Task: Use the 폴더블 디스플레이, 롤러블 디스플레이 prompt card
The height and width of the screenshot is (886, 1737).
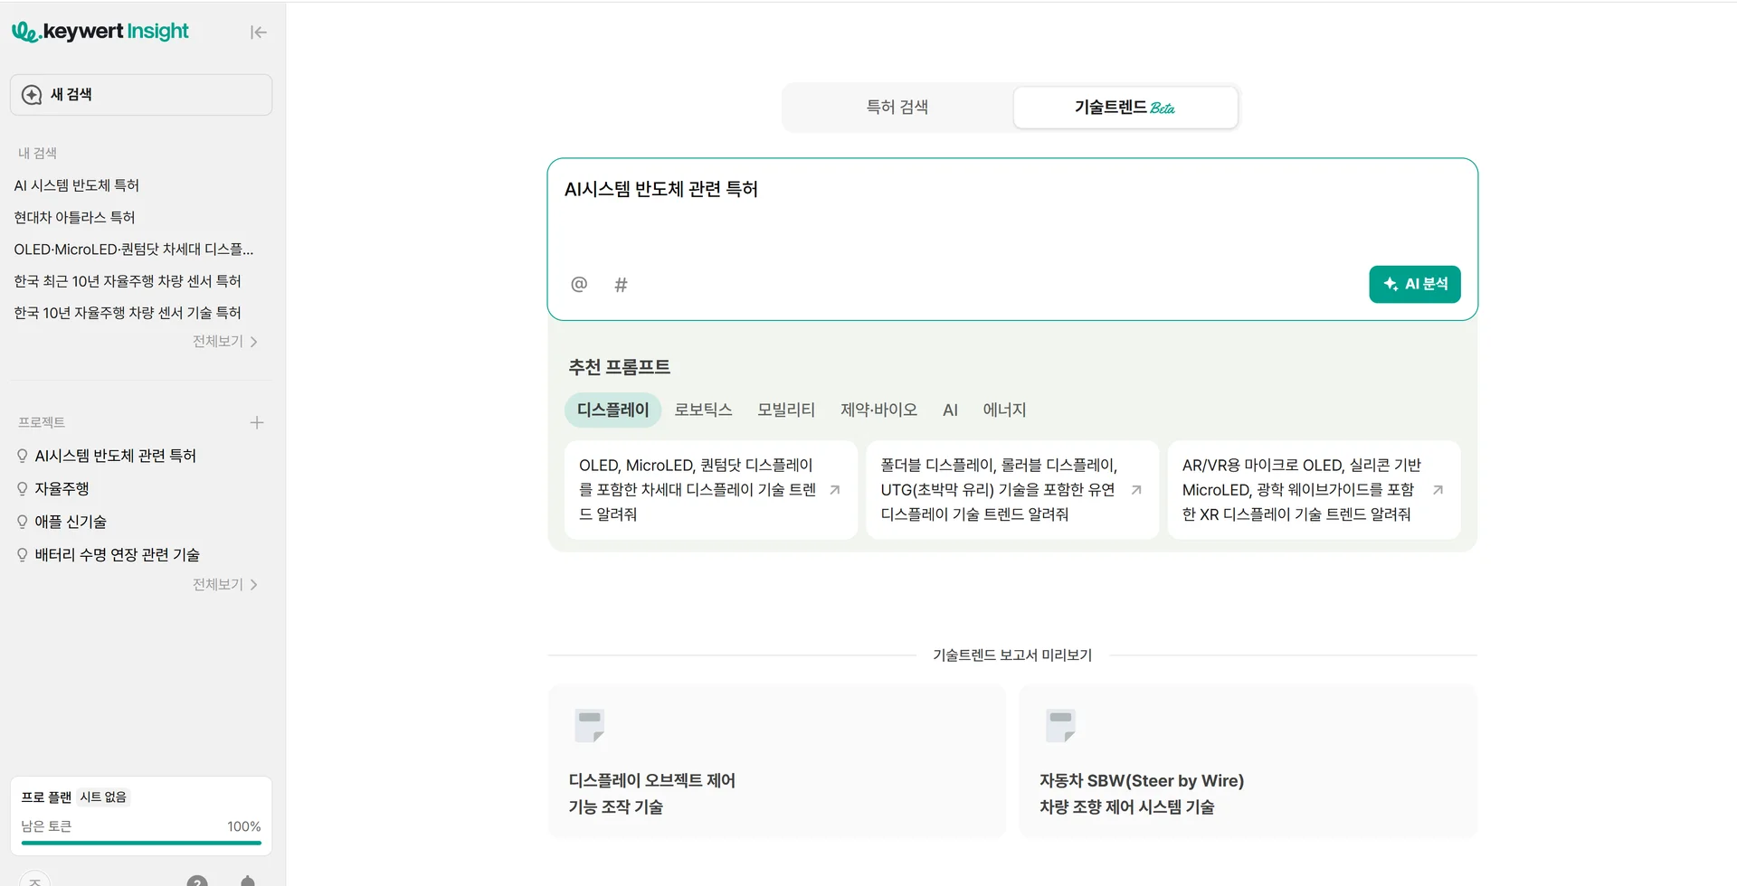Action: tap(1012, 490)
